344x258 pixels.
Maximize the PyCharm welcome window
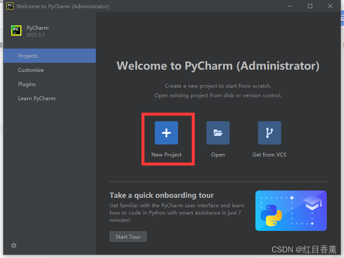(310, 6)
